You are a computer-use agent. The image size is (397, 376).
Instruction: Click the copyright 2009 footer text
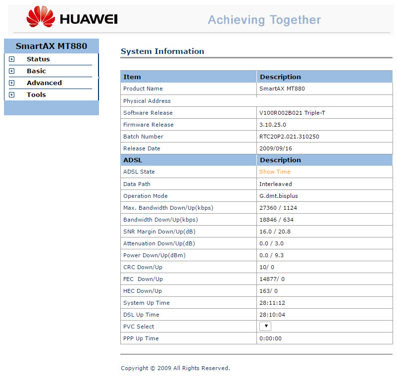(175, 368)
